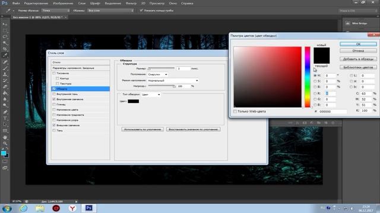This screenshot has height=213, width=380.
Task: Select the Healing Brush tool
Action: [5, 62]
